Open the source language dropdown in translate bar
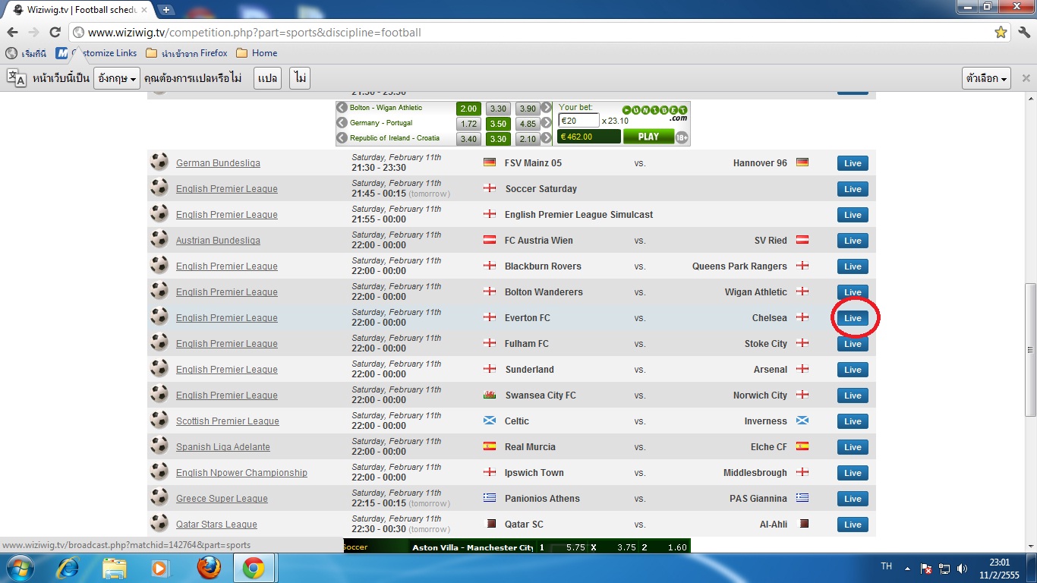1037x583 pixels. point(118,78)
